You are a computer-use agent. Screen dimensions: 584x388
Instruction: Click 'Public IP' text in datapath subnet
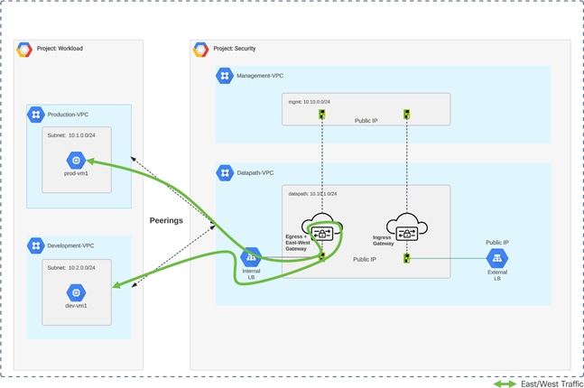[365, 260]
